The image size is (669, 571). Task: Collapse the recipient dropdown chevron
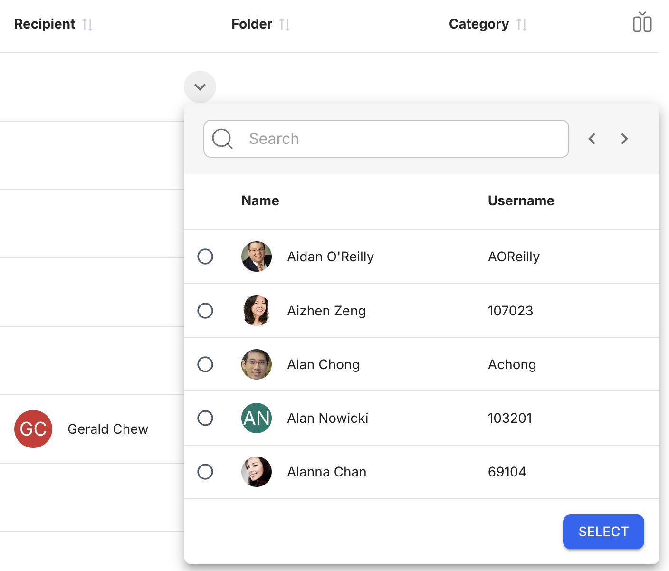(200, 87)
